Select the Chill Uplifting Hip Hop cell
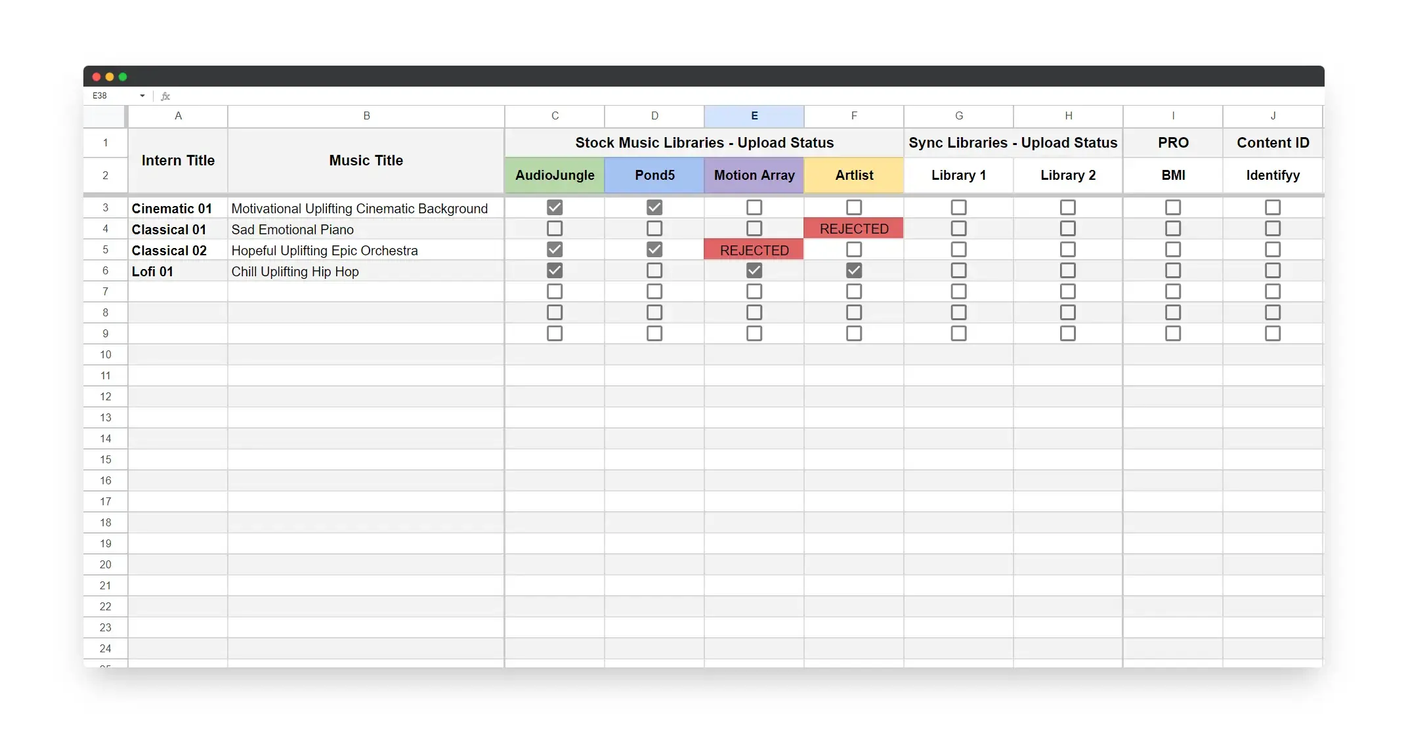 point(366,271)
